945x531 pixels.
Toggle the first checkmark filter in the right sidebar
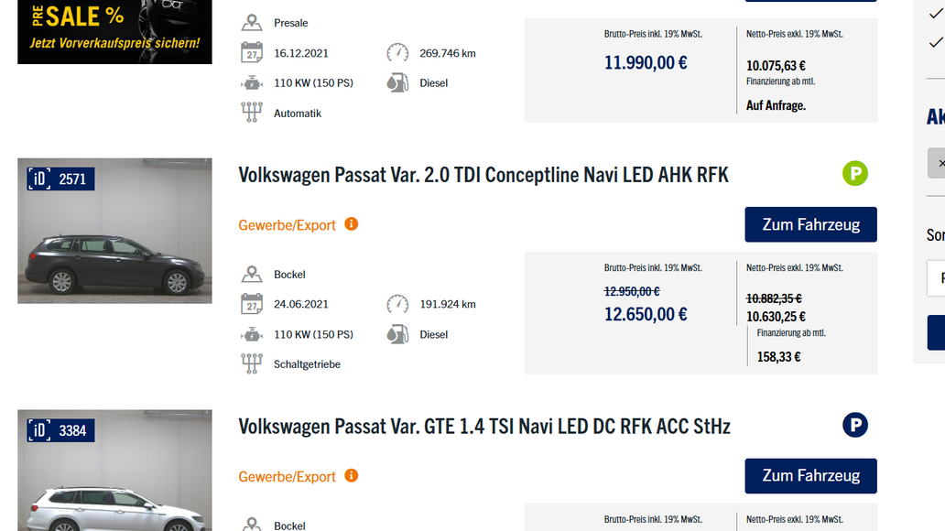pyautogui.click(x=936, y=15)
